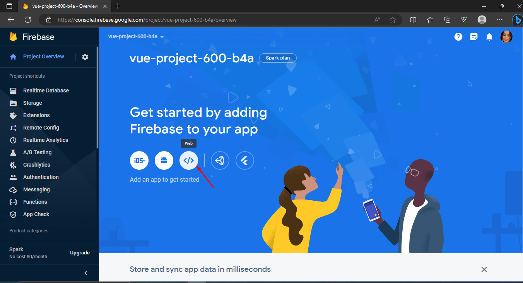This screenshot has width=523, height=283.
Task: Collapse the sidebar navigation chevron
Action: [x=86, y=273]
